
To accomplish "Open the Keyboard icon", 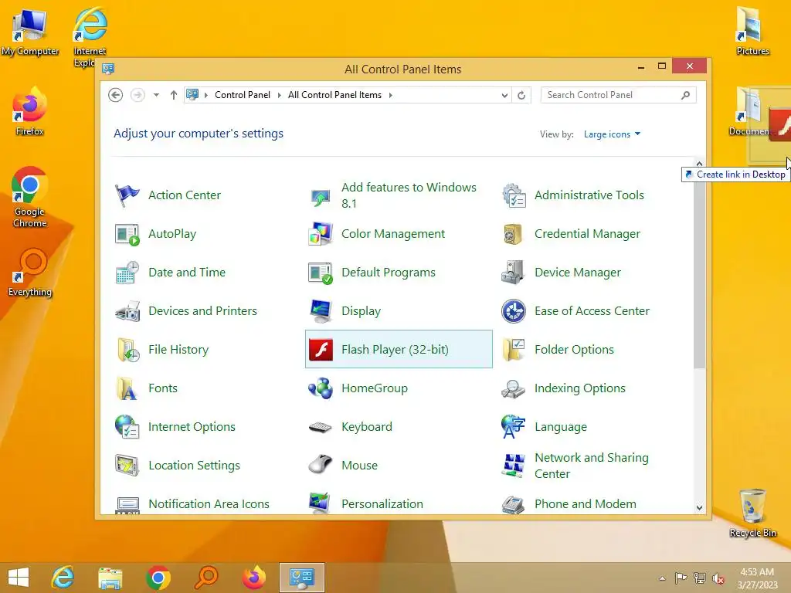I will (320, 427).
